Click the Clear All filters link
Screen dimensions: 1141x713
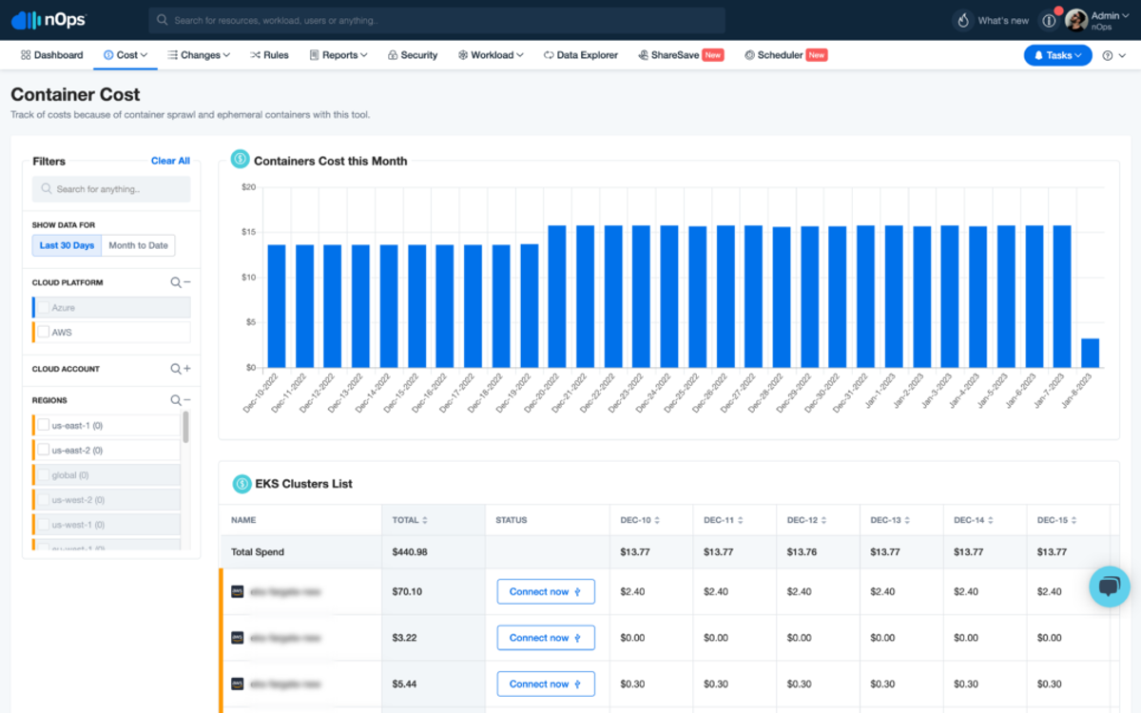[170, 161]
